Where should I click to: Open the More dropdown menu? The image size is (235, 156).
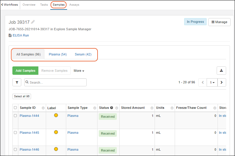(79, 71)
